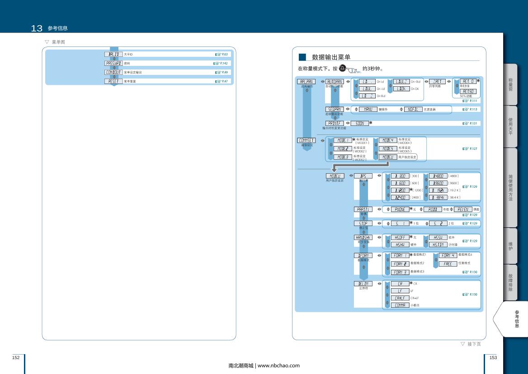Viewport: 528px width, 374px height.
Task: Open the 维护 side tab
Action: point(510,246)
